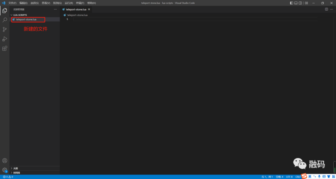Expand the 大纲 outline section
The image size is (336, 179).
click(x=15, y=168)
